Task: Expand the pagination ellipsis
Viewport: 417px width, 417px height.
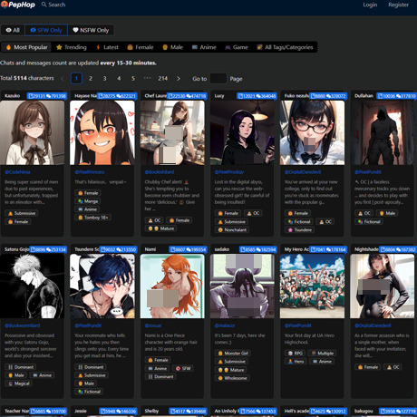Action: tap(147, 78)
